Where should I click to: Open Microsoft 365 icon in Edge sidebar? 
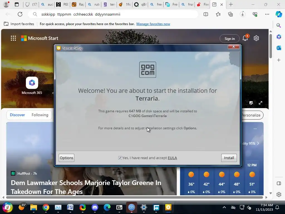point(279,37)
